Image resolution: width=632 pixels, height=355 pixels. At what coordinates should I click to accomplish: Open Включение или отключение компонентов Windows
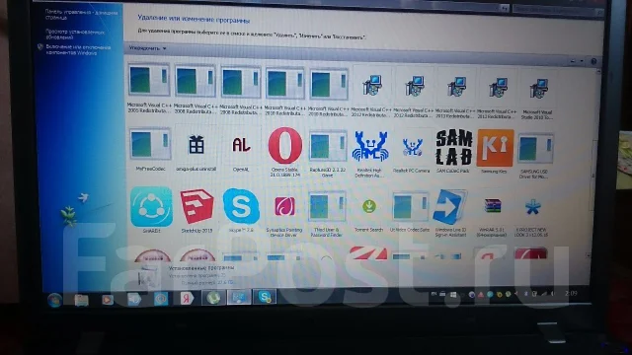(78, 50)
